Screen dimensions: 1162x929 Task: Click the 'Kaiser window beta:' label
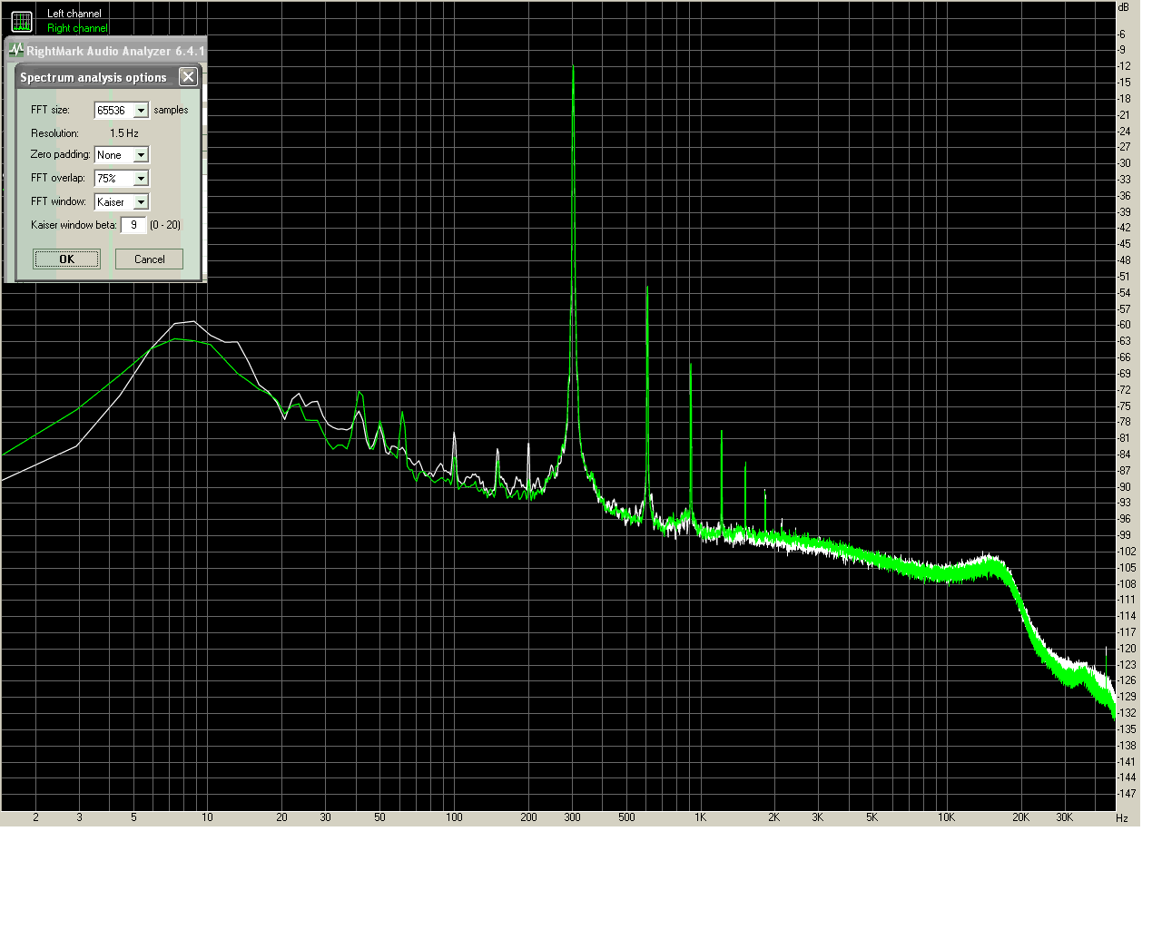(x=74, y=225)
